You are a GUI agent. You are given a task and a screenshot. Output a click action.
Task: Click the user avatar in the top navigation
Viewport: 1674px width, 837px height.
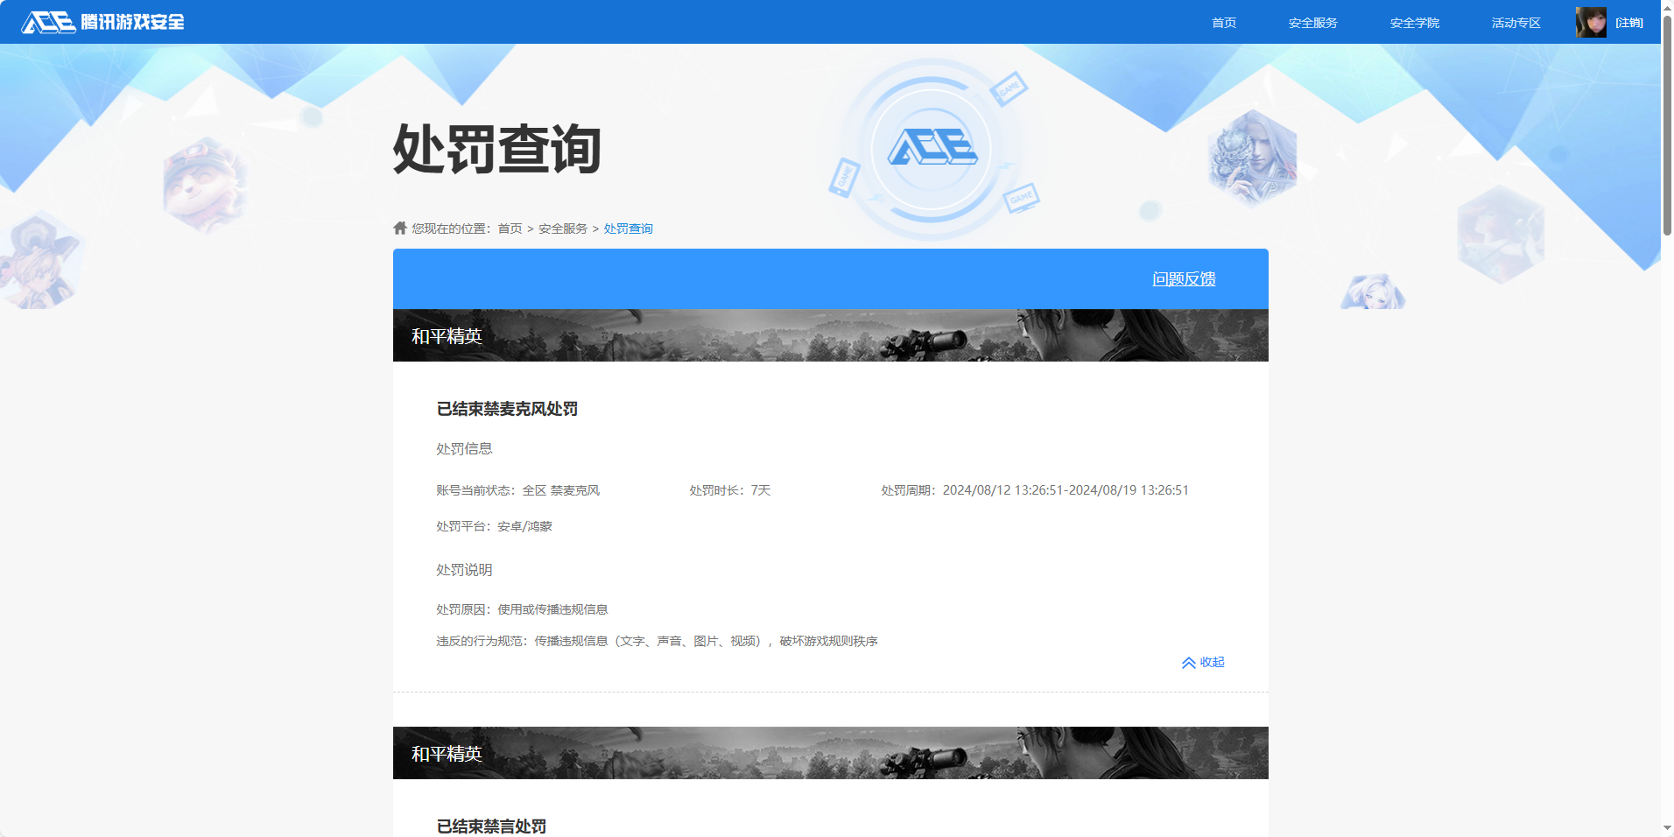click(x=1592, y=22)
